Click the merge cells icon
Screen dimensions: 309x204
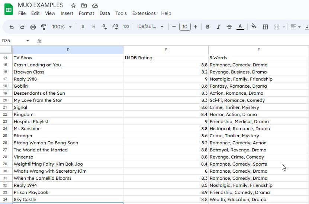tap(277, 27)
